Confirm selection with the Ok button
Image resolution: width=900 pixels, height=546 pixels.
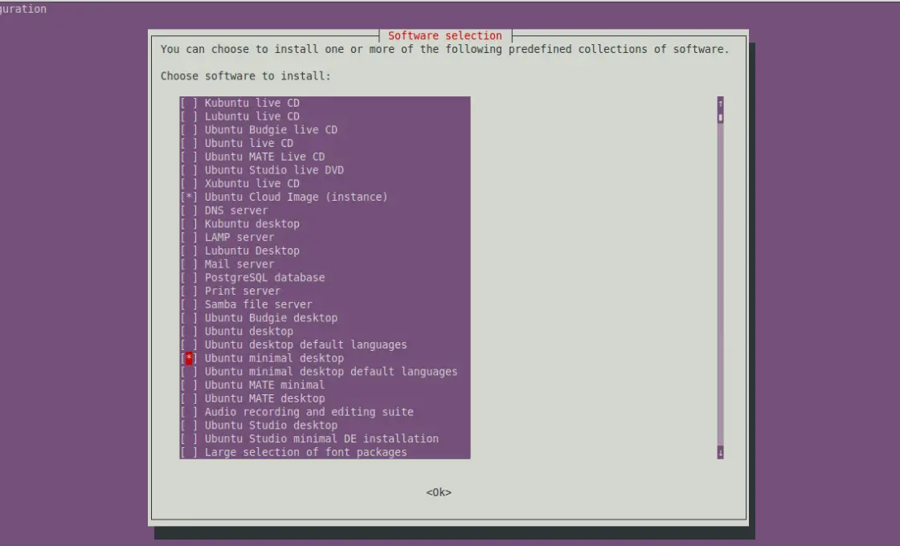click(439, 493)
